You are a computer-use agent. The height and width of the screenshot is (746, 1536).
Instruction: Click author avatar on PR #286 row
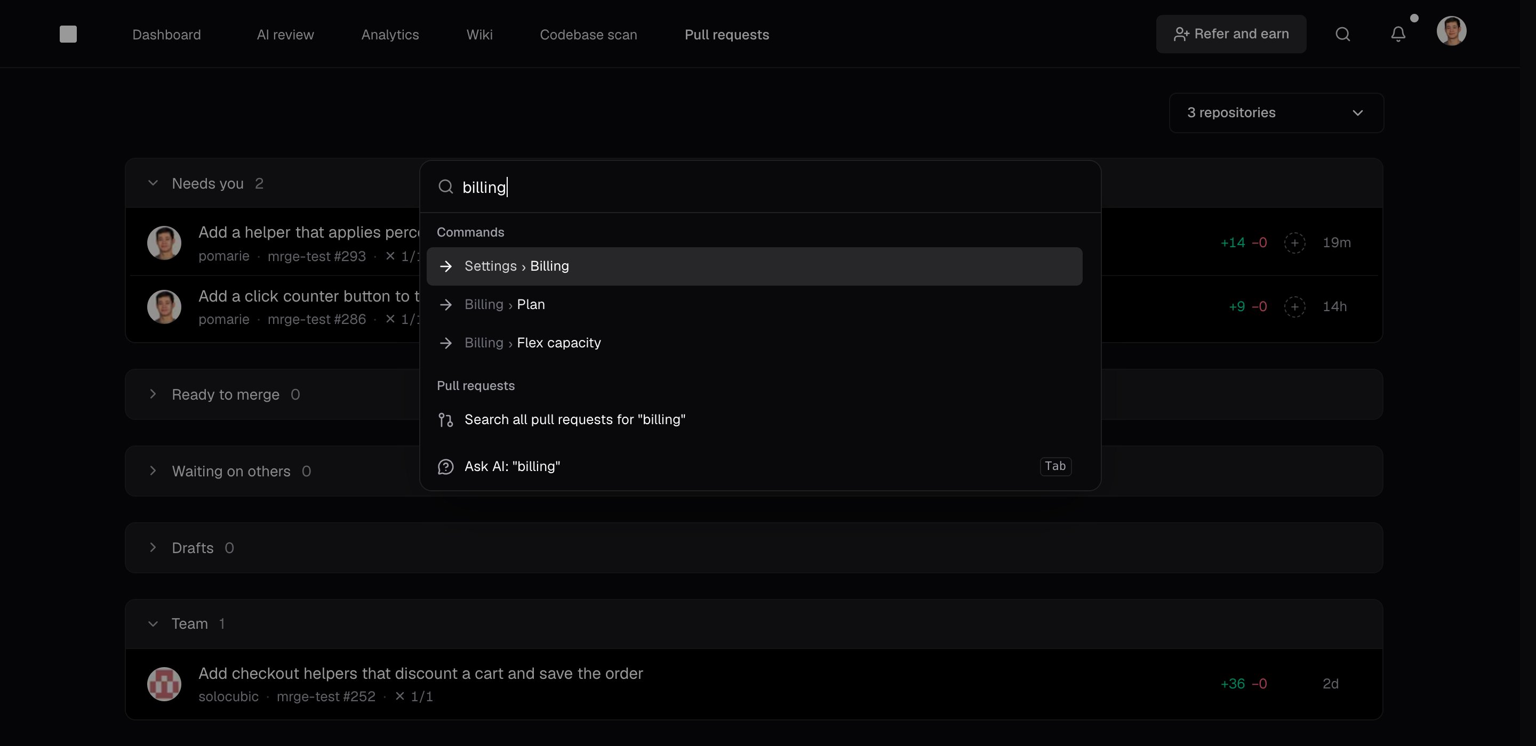coord(164,306)
